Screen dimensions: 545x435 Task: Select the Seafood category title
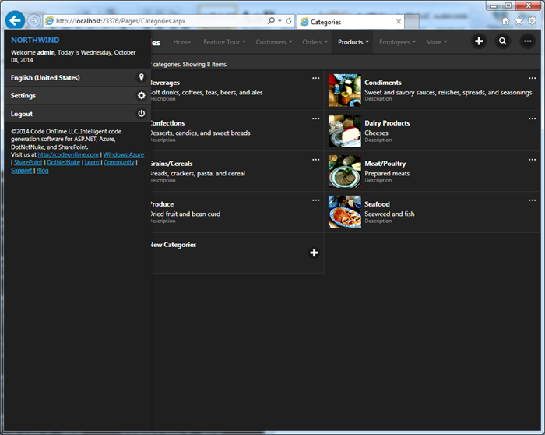click(377, 204)
